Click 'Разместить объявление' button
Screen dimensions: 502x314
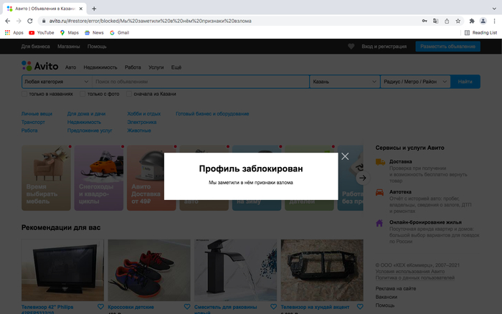(x=447, y=47)
